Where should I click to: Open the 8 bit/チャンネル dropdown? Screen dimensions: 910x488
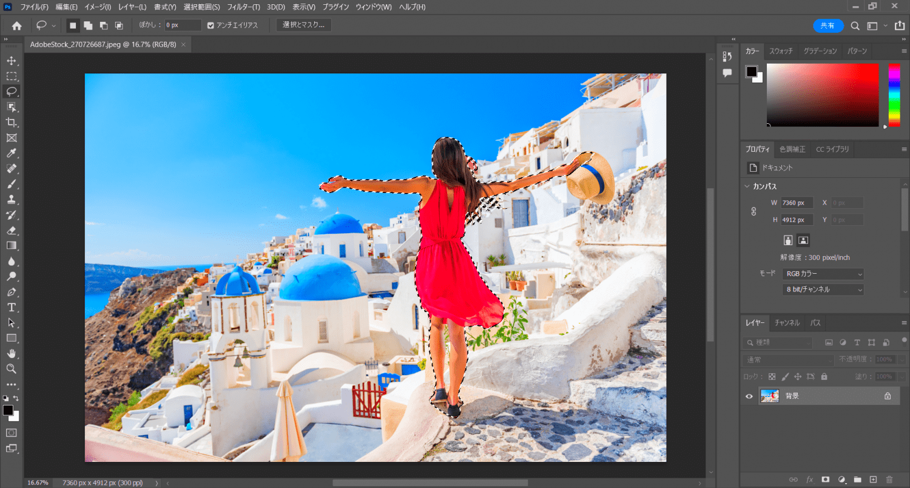tap(823, 290)
